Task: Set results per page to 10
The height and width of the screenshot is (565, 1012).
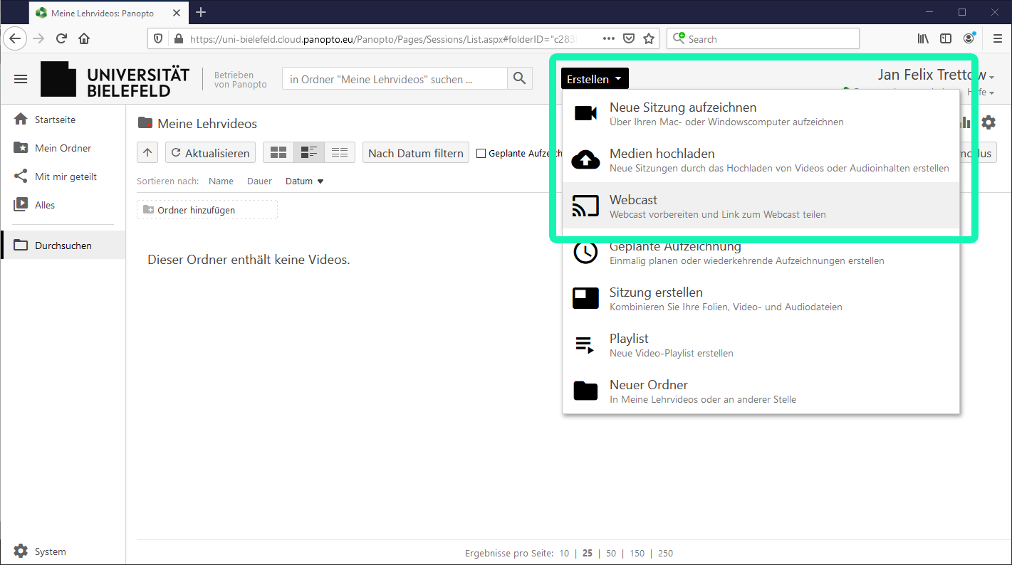Action: pos(564,553)
